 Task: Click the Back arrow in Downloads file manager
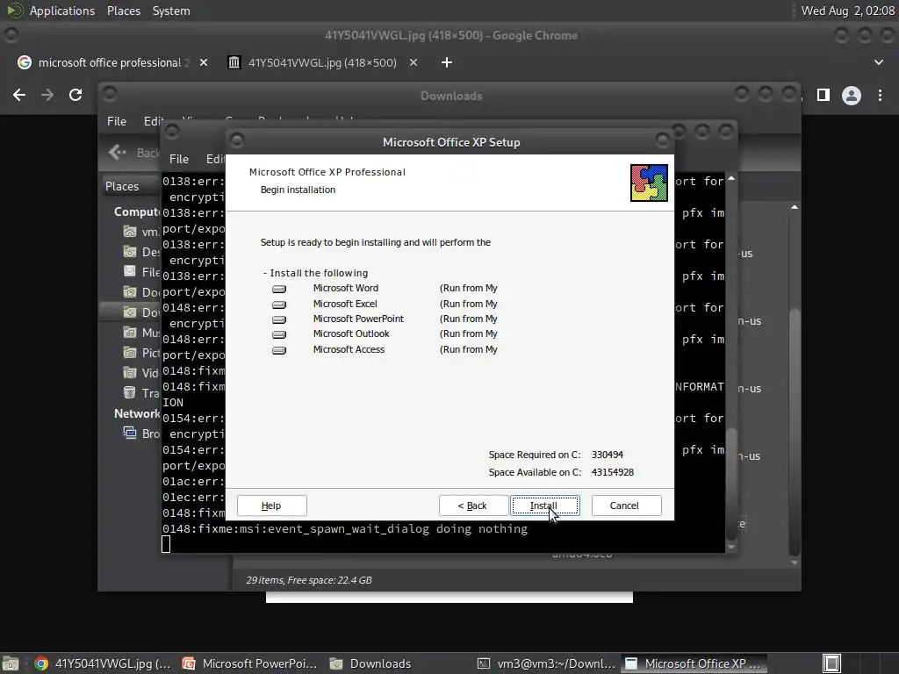118,153
